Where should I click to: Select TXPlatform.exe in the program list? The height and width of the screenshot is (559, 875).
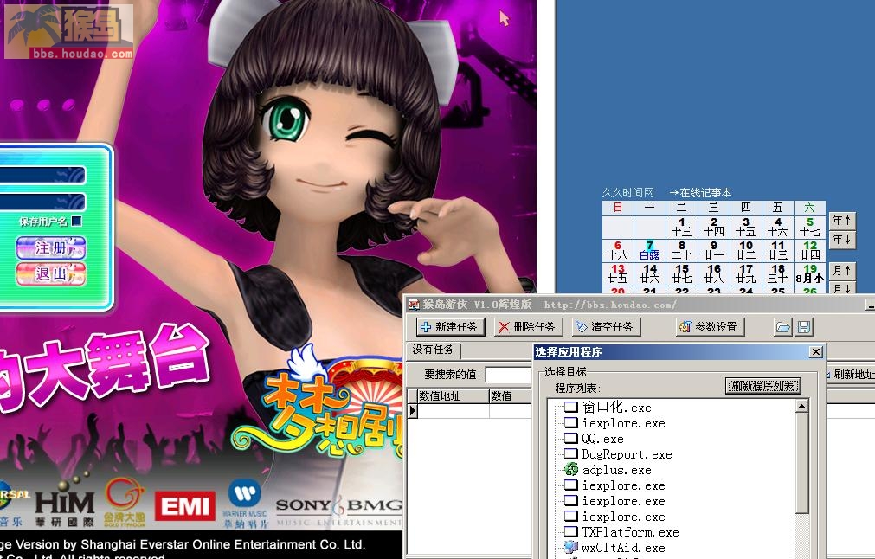(630, 531)
